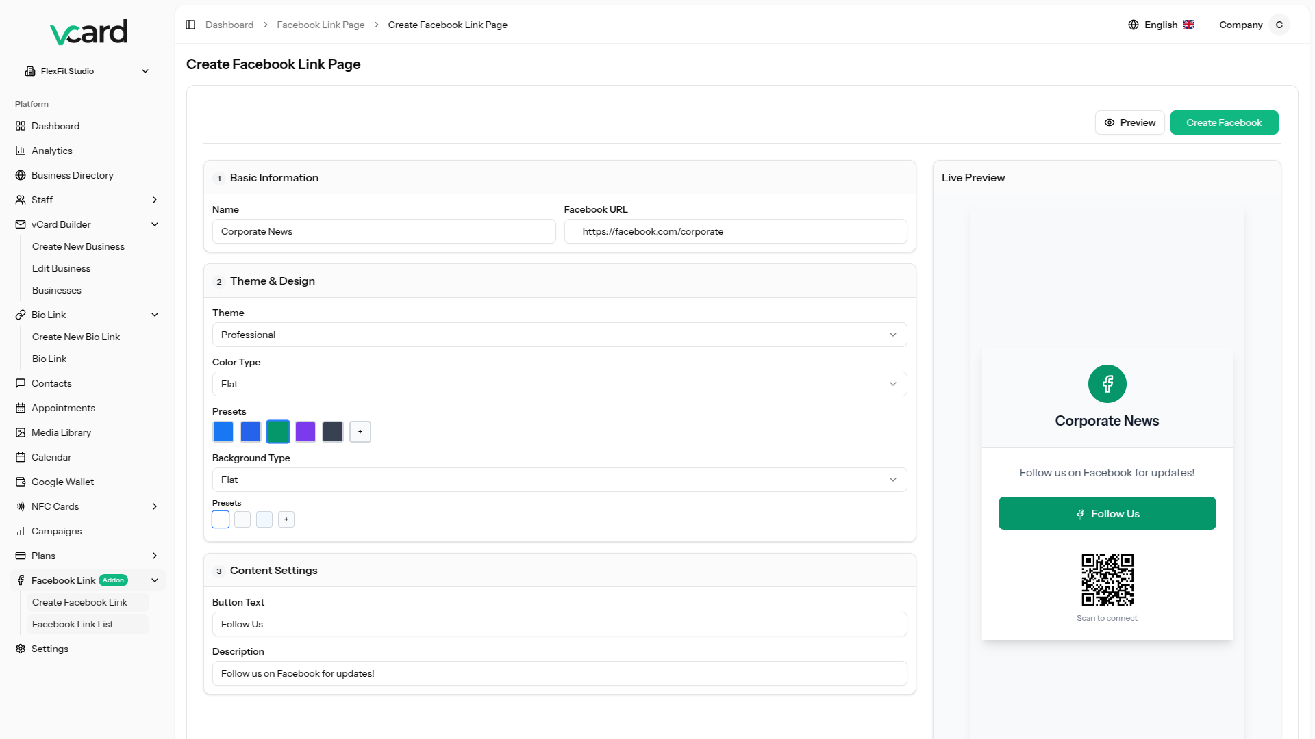Open Create New Business in sidebar
Viewport: 1315px width, 739px height.
(78, 246)
